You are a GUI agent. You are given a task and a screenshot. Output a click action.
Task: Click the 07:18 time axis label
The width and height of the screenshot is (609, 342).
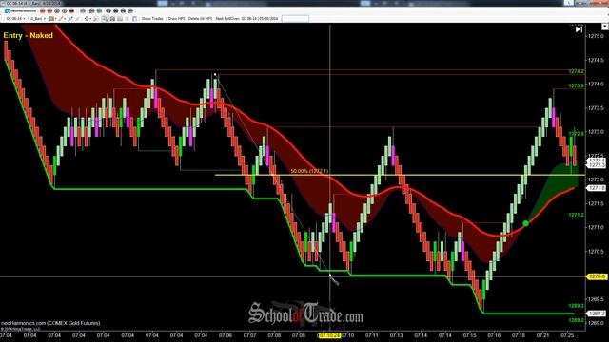click(x=519, y=335)
